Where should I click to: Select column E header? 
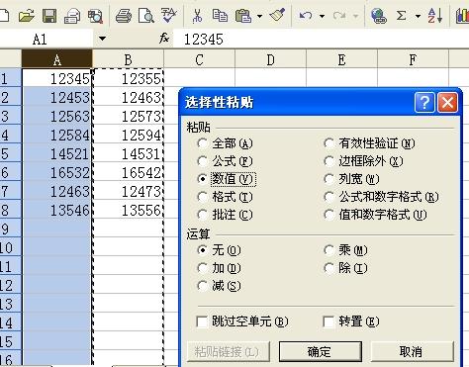point(341,59)
